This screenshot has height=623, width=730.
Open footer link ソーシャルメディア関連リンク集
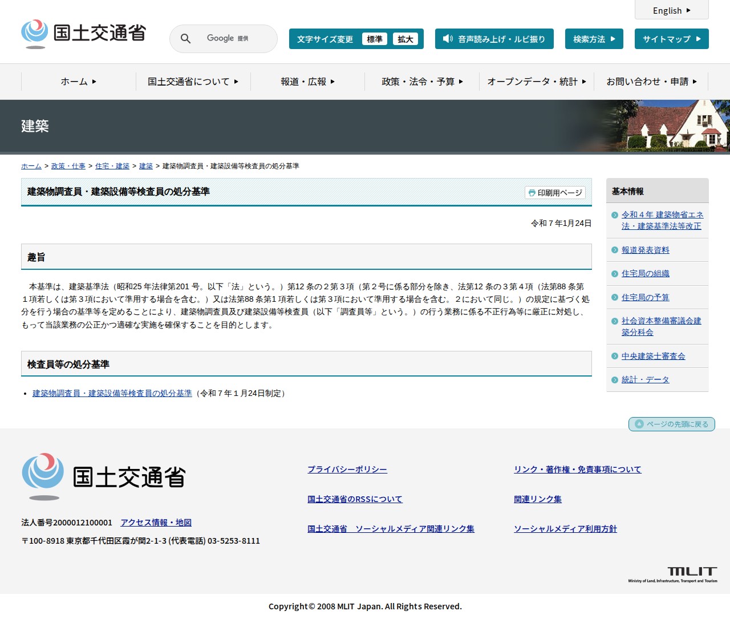click(391, 529)
